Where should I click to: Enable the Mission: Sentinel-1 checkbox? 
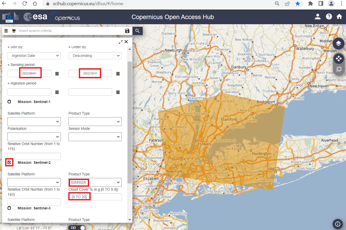[9, 101]
